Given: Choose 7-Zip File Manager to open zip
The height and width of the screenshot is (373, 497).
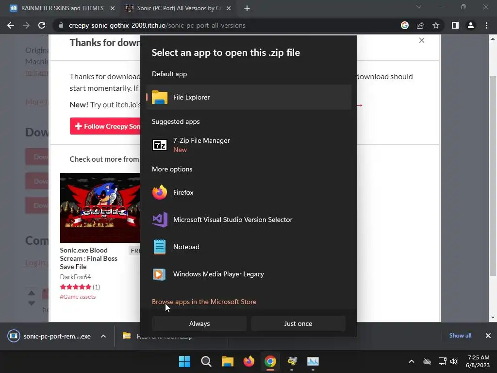Looking at the screenshot, I should click(249, 145).
